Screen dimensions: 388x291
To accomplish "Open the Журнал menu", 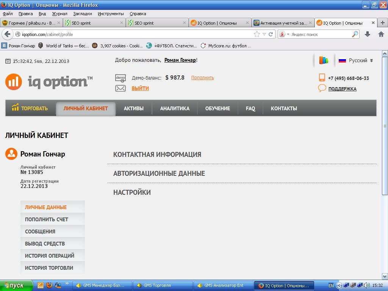I will pyautogui.click(x=59, y=14).
